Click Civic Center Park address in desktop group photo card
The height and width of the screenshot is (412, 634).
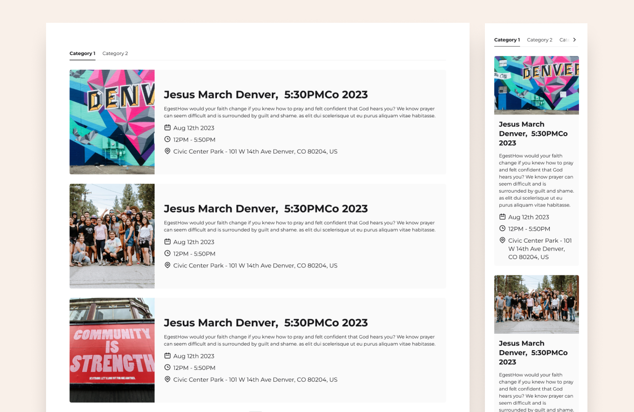click(255, 265)
